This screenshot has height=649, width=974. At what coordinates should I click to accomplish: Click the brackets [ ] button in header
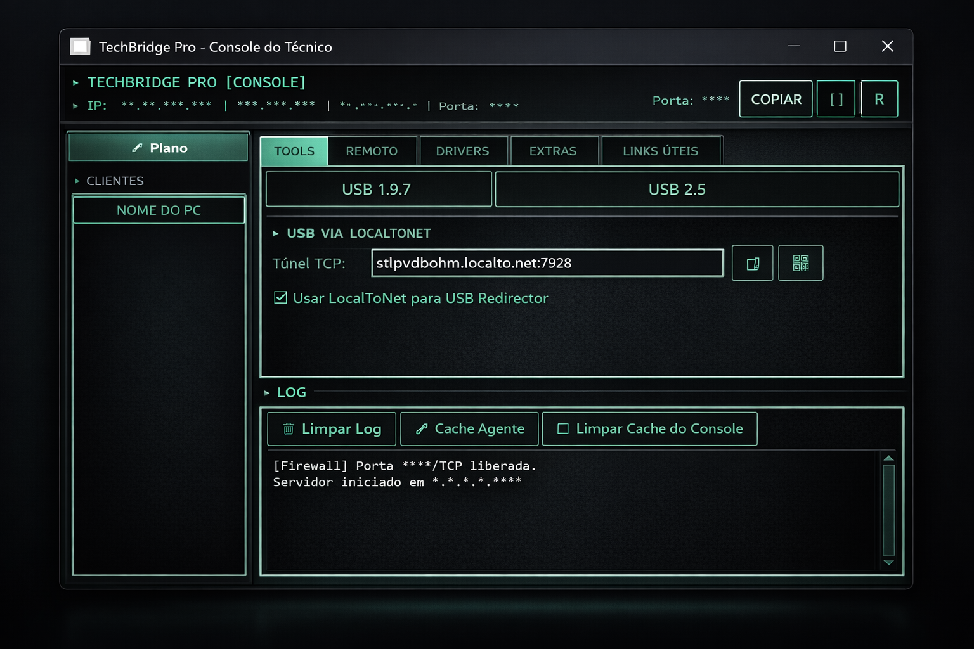(836, 100)
